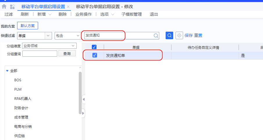Click the 默认方案 button

coord(28,26)
